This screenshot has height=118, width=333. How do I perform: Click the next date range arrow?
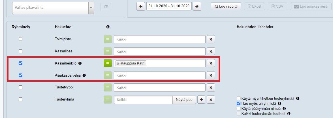[197, 6]
